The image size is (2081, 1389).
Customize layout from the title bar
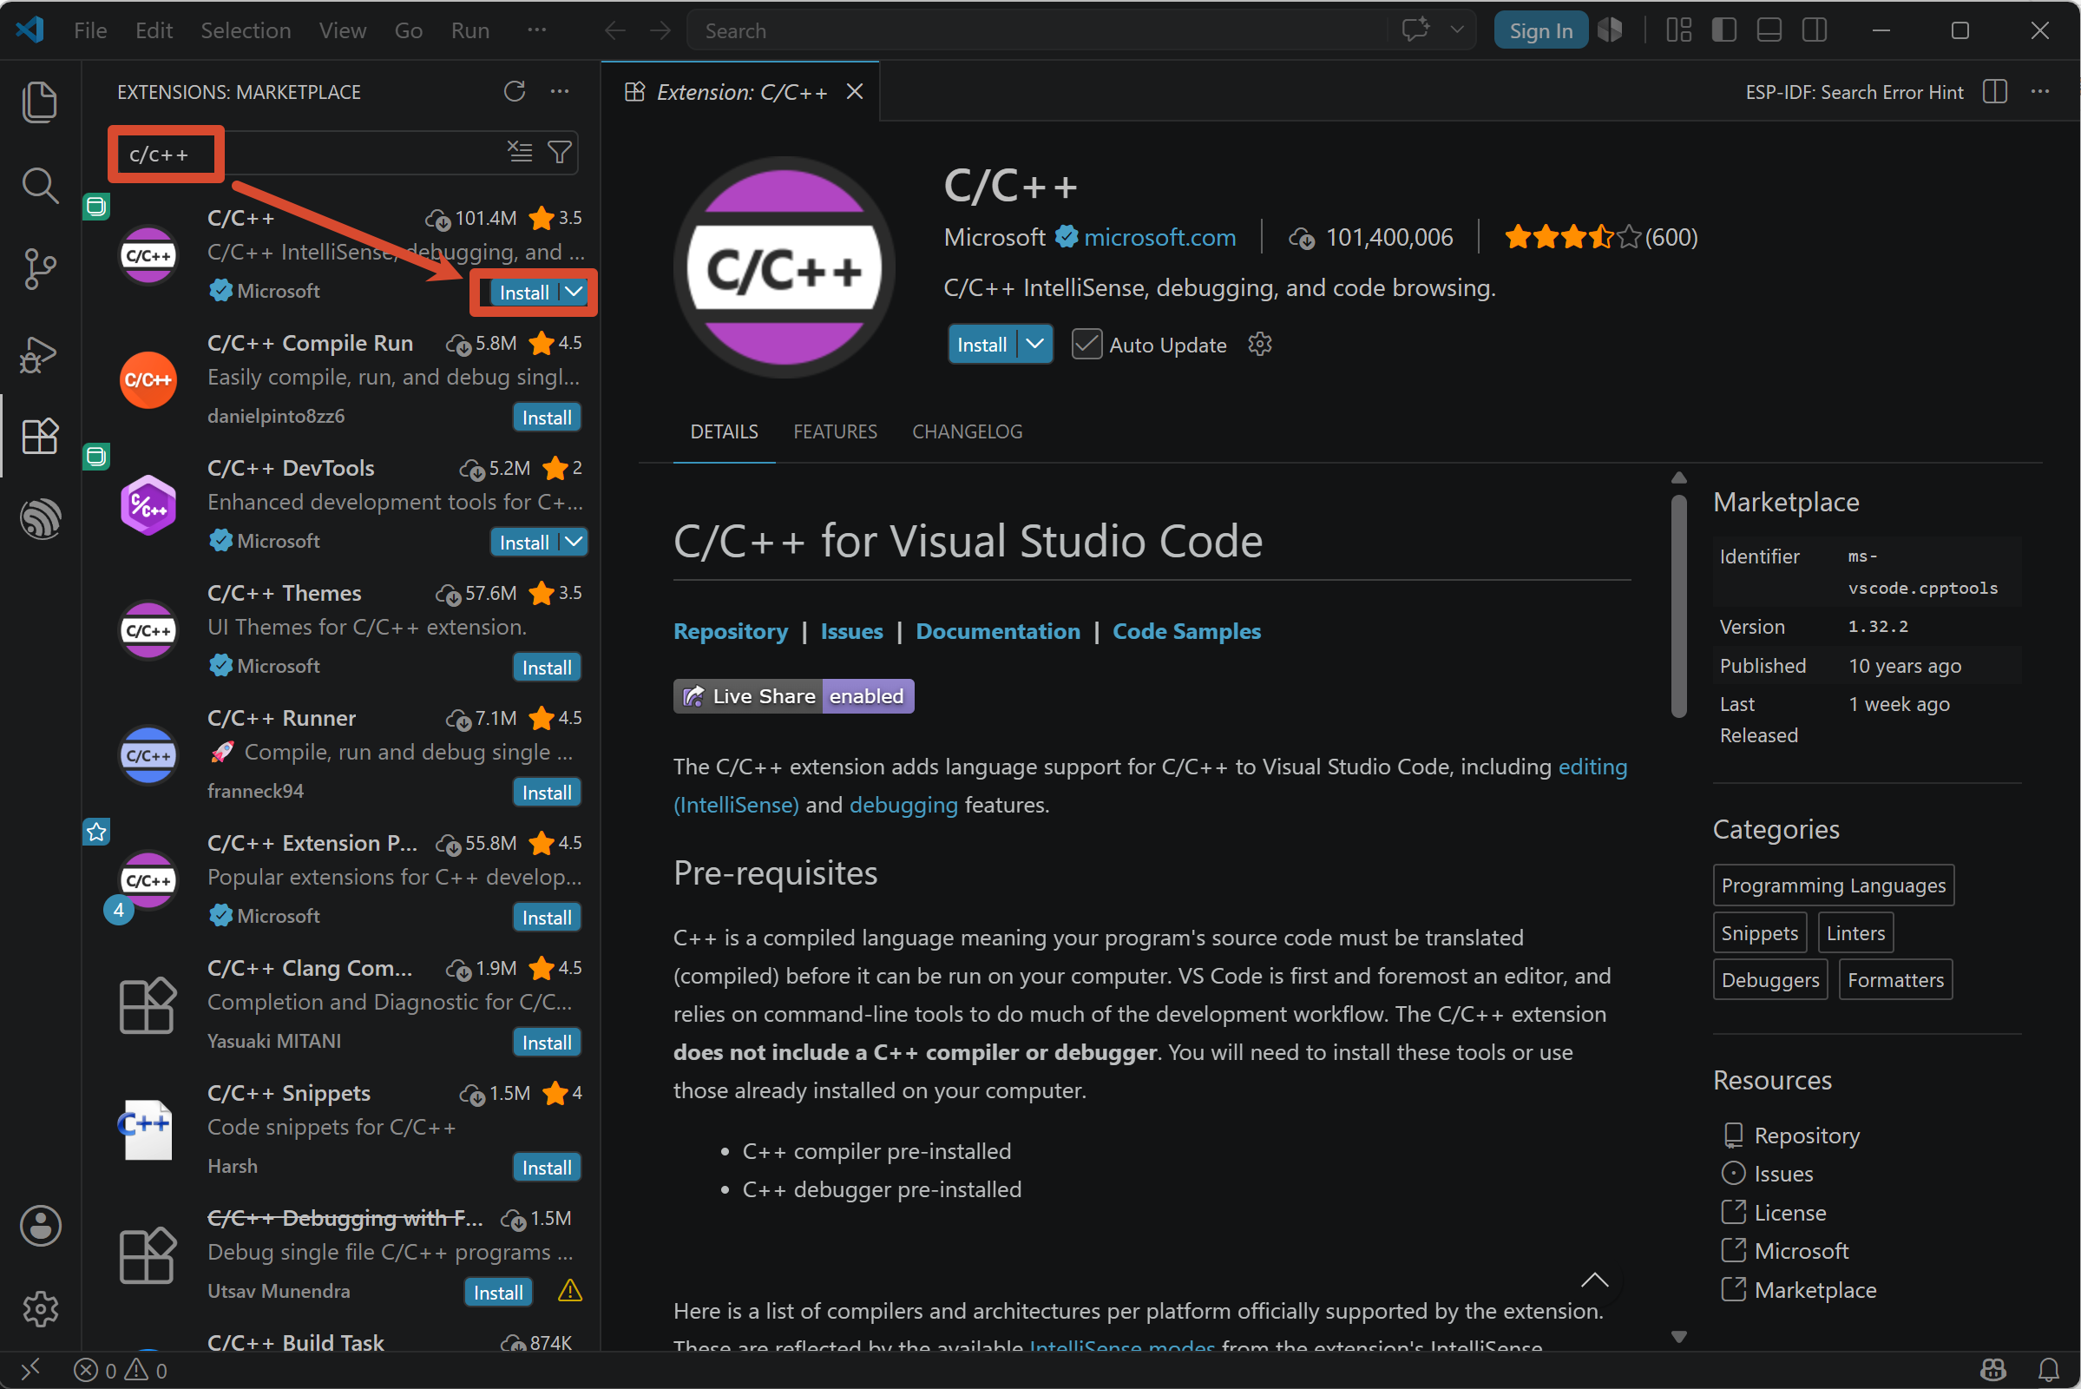[x=1678, y=30]
